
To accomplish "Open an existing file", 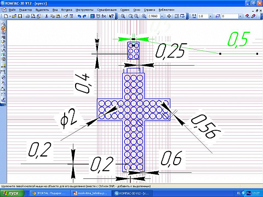I will click(x=14, y=16).
